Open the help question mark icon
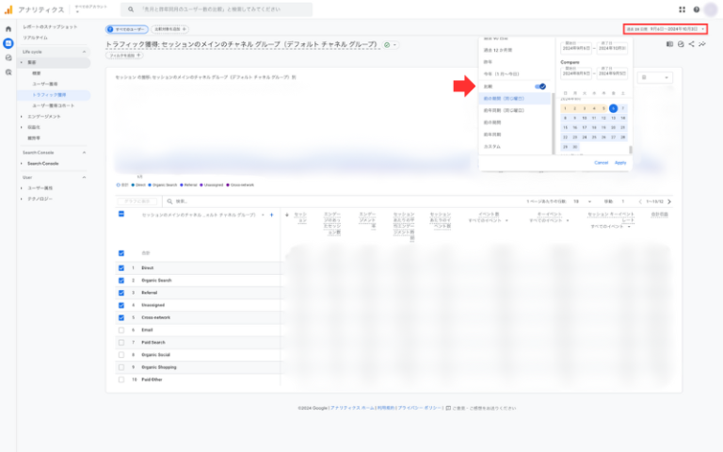The height and width of the screenshot is (452, 723). tap(696, 9)
